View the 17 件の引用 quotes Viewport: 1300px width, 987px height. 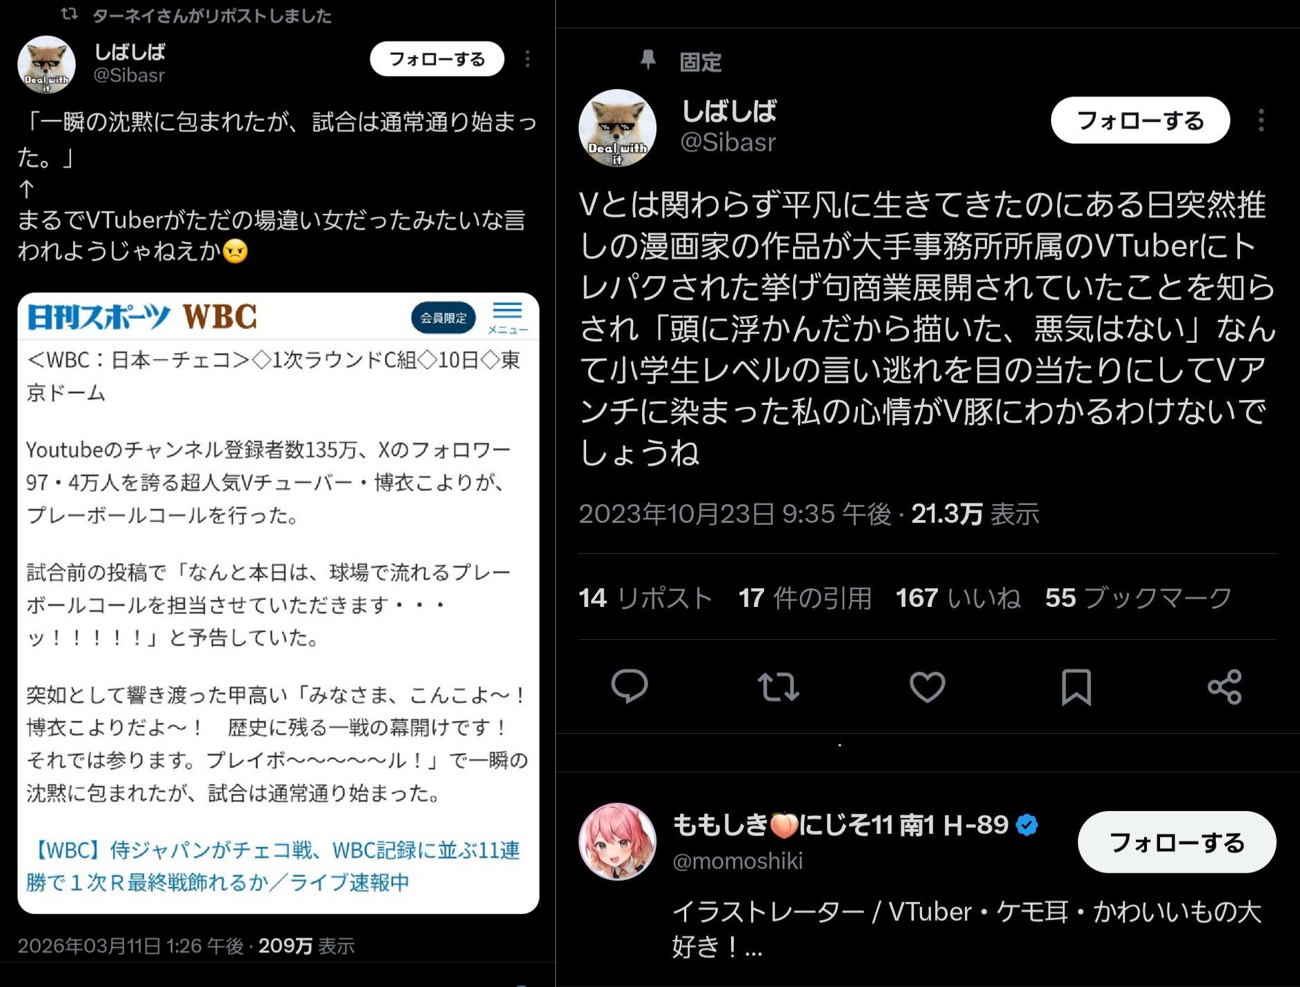[x=805, y=598]
